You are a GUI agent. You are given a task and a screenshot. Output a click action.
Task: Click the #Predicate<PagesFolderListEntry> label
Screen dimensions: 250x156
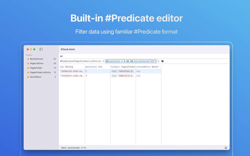click(x=81, y=61)
